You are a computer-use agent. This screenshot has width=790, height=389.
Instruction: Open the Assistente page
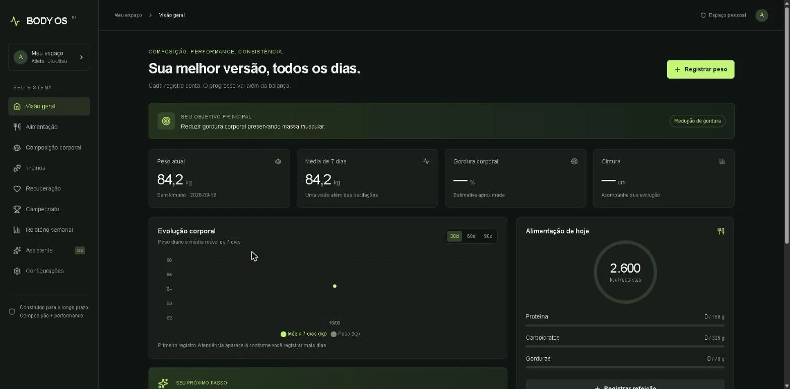[x=49, y=250]
